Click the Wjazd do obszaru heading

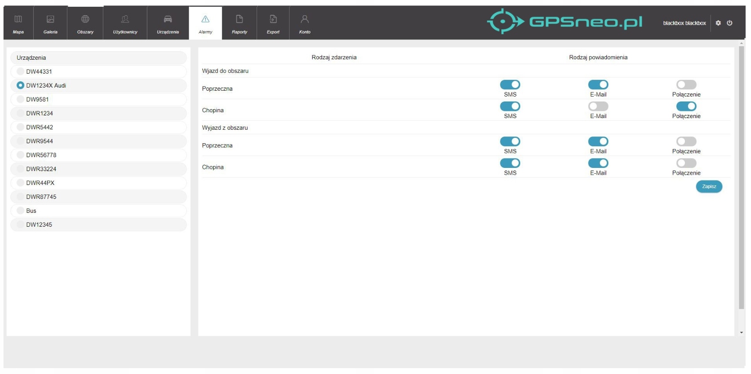[x=225, y=71]
